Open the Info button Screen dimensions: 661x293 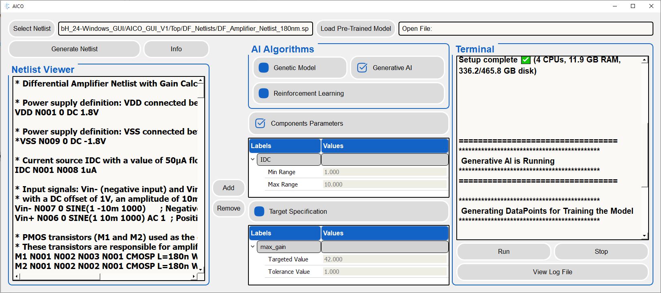[176, 49]
